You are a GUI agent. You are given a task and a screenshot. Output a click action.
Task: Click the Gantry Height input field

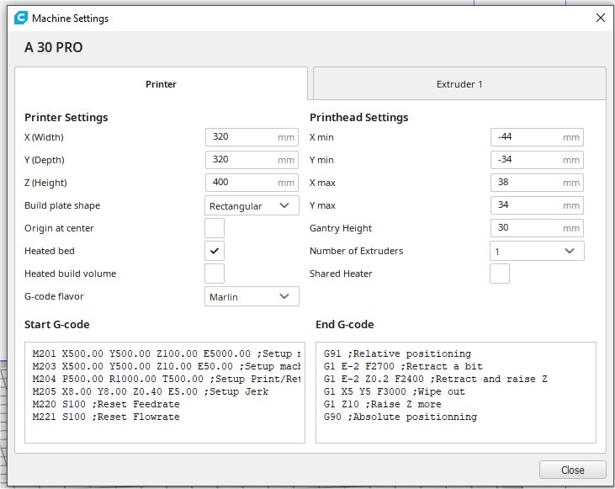point(537,228)
